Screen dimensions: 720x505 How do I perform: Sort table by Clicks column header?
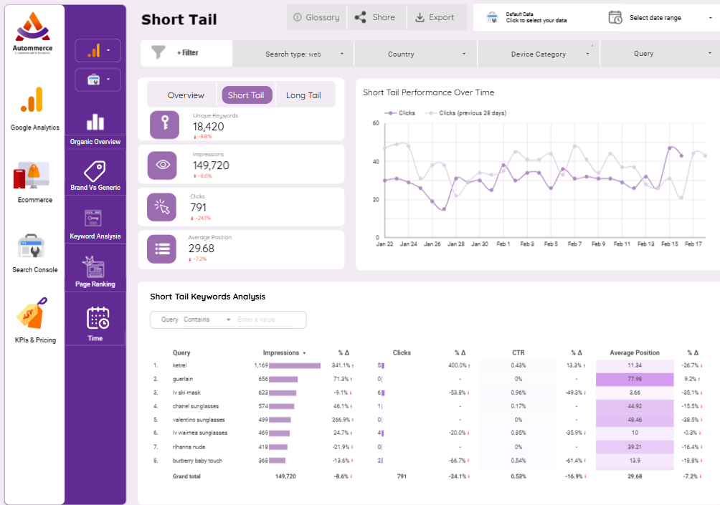[402, 352]
